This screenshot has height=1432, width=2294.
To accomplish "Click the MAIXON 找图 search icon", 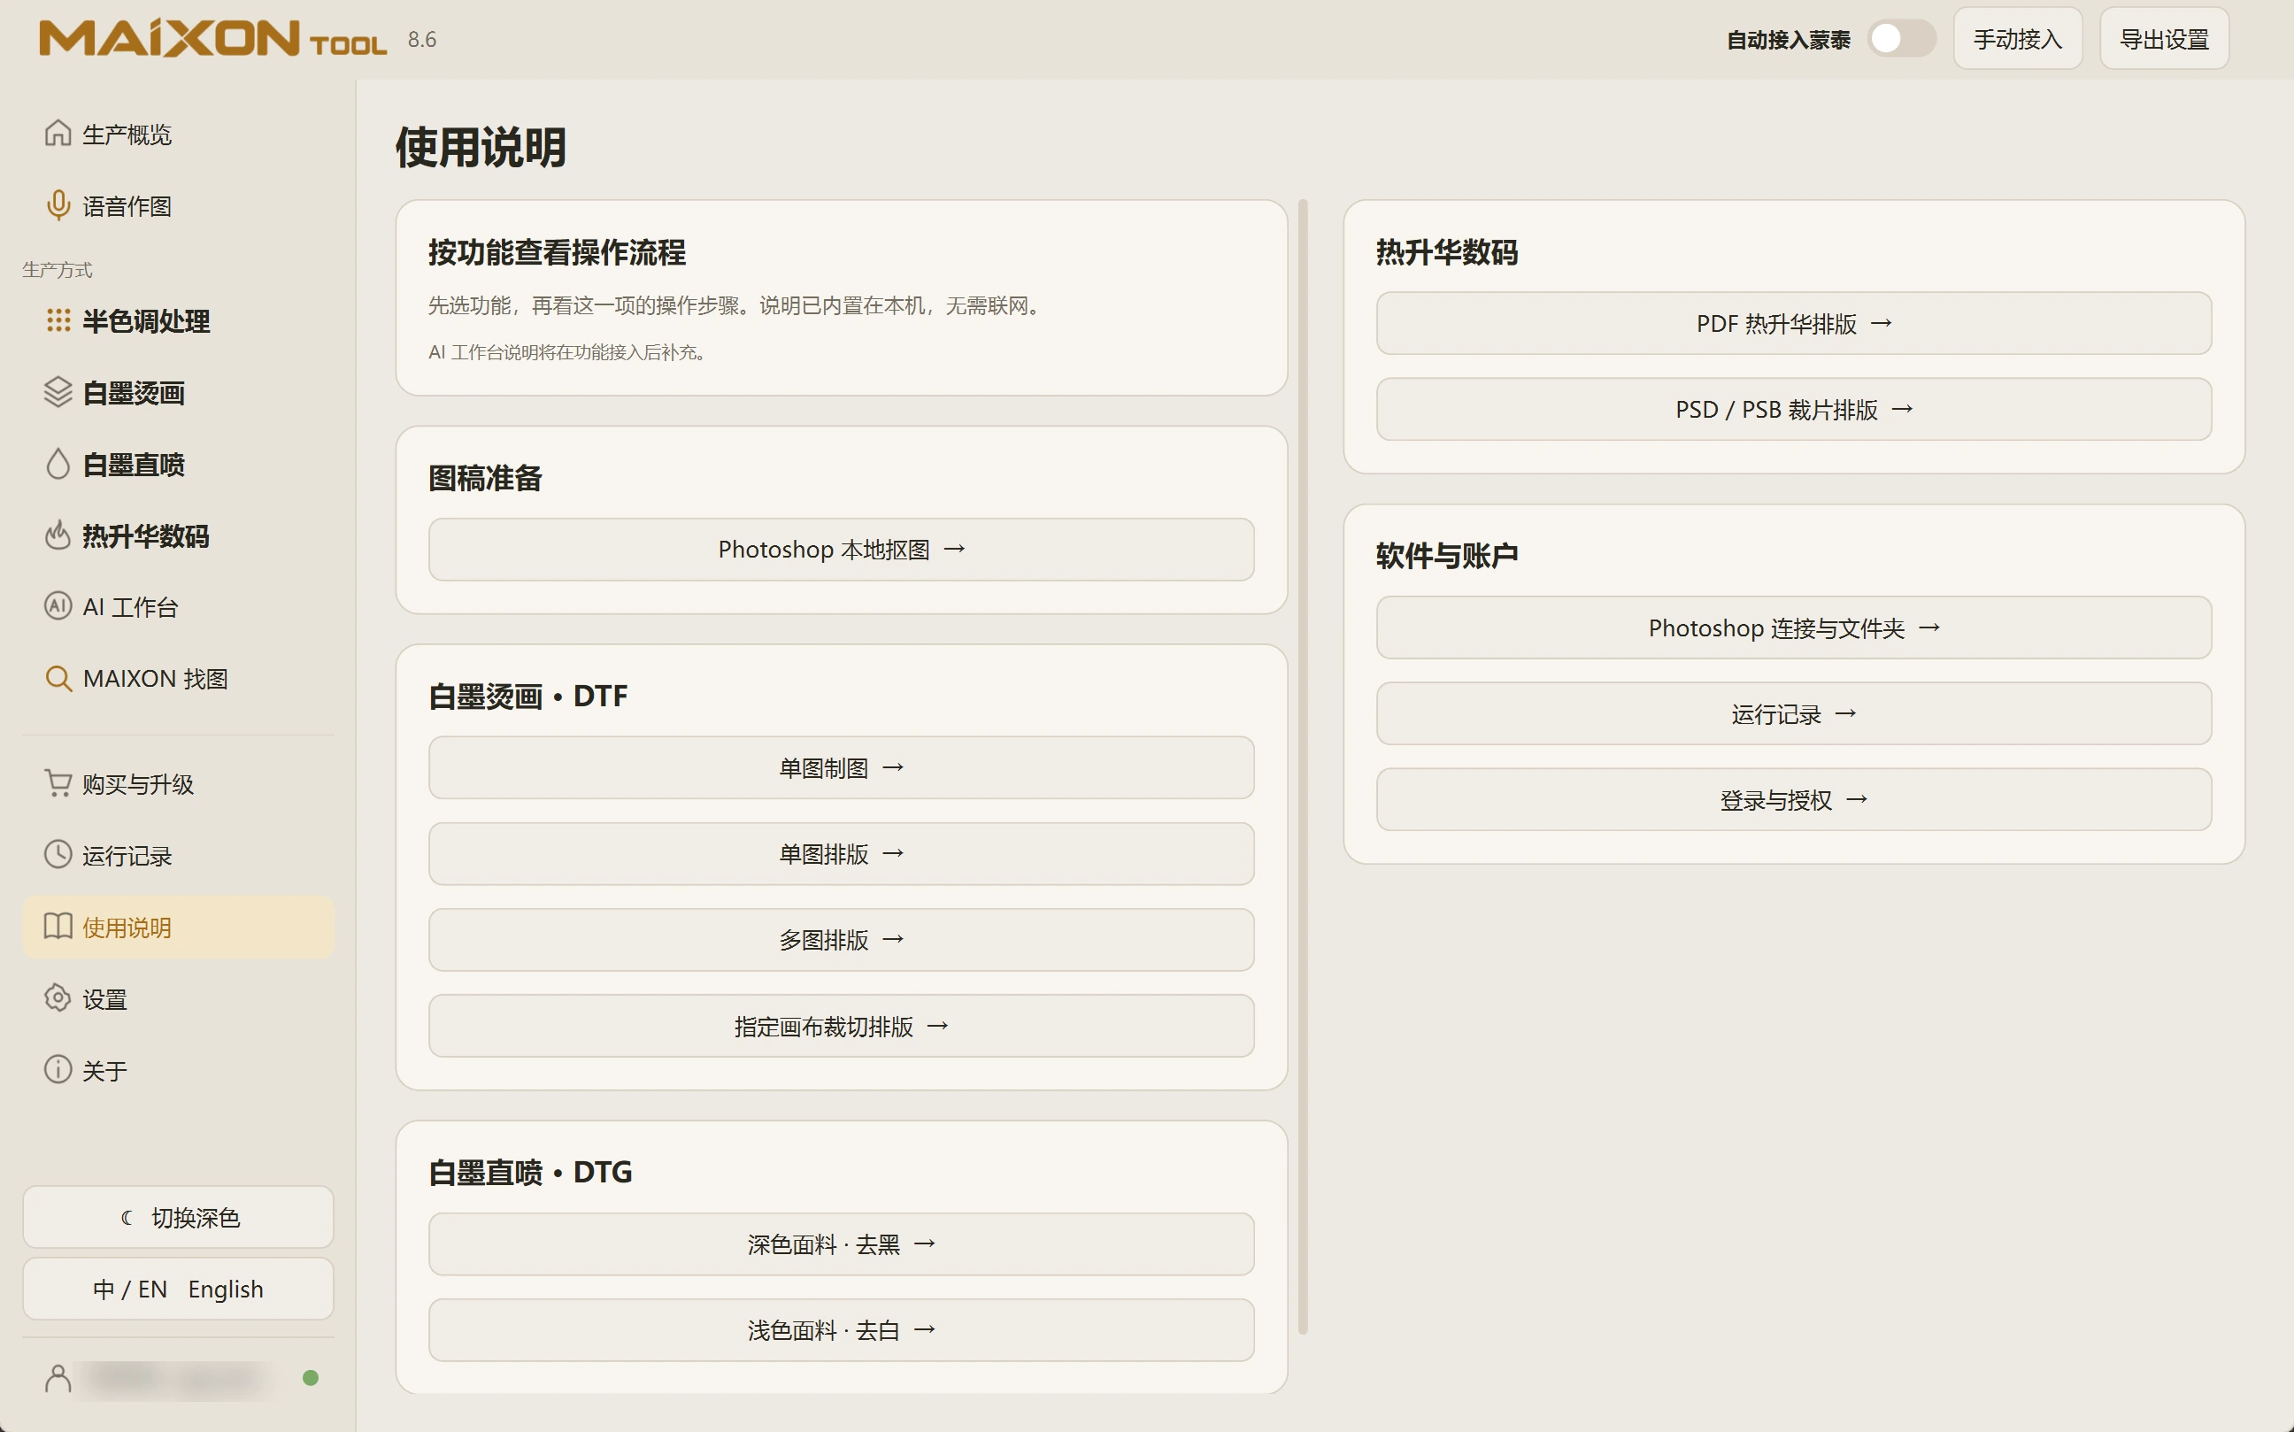I will point(58,678).
